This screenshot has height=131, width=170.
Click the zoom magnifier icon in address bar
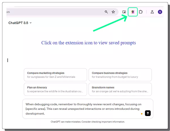coord(106,12)
